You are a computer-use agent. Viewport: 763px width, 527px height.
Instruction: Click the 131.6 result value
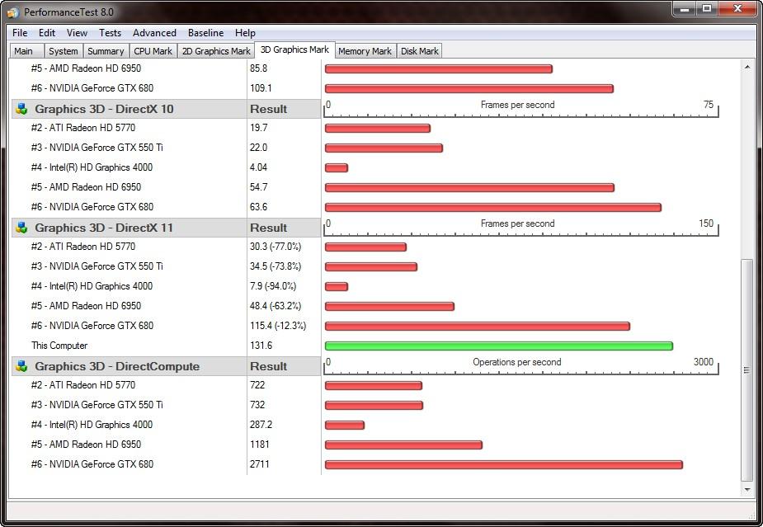(x=261, y=346)
